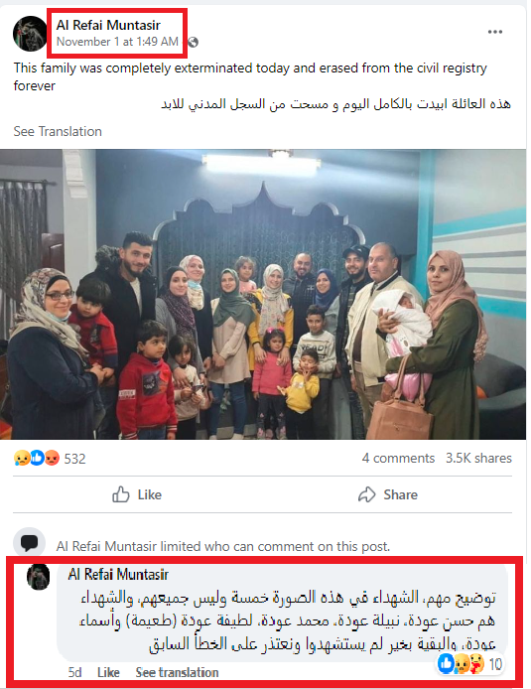
Task: Open the three-dots post options menu
Action: click(494, 32)
